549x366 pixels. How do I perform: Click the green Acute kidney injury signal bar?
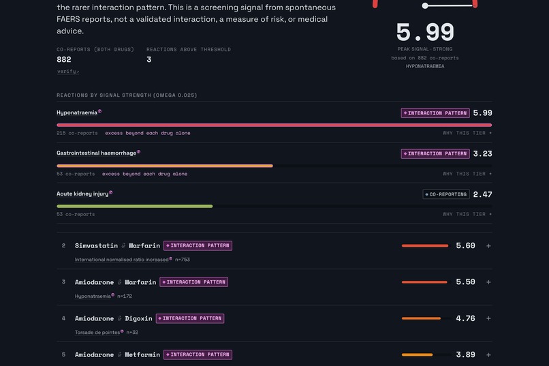pos(134,207)
